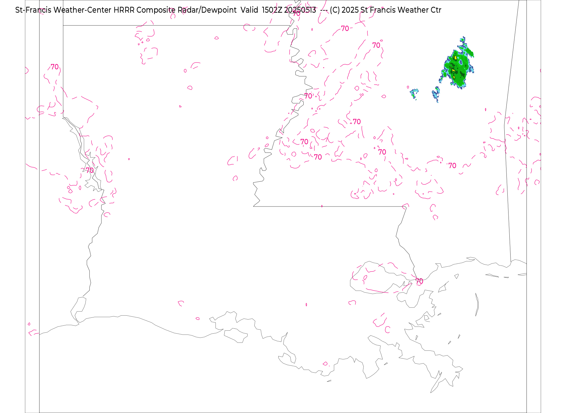Click the "Valid 1502Z 20250513" timestamp text
The image size is (566, 413).
click(278, 10)
